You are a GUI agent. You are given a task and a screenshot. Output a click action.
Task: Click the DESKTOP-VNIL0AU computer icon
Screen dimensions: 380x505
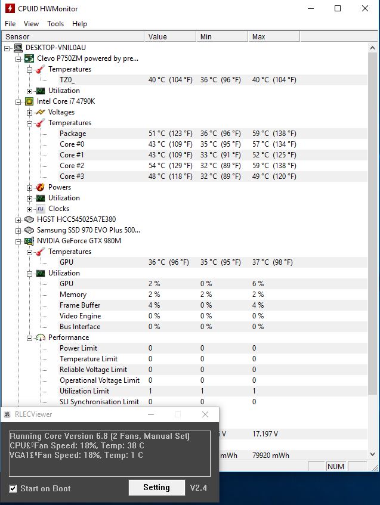pos(18,48)
